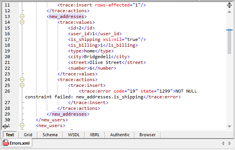Click the closing trace:actions tag on line 12
This screenshot has width=235, height=150.
[x=68, y=11]
